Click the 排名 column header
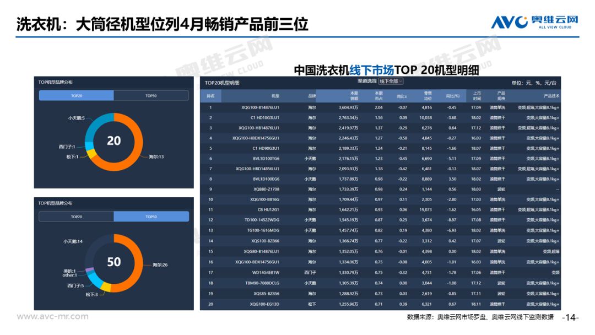Image resolution: width=595 pixels, height=335 pixels. (210, 96)
